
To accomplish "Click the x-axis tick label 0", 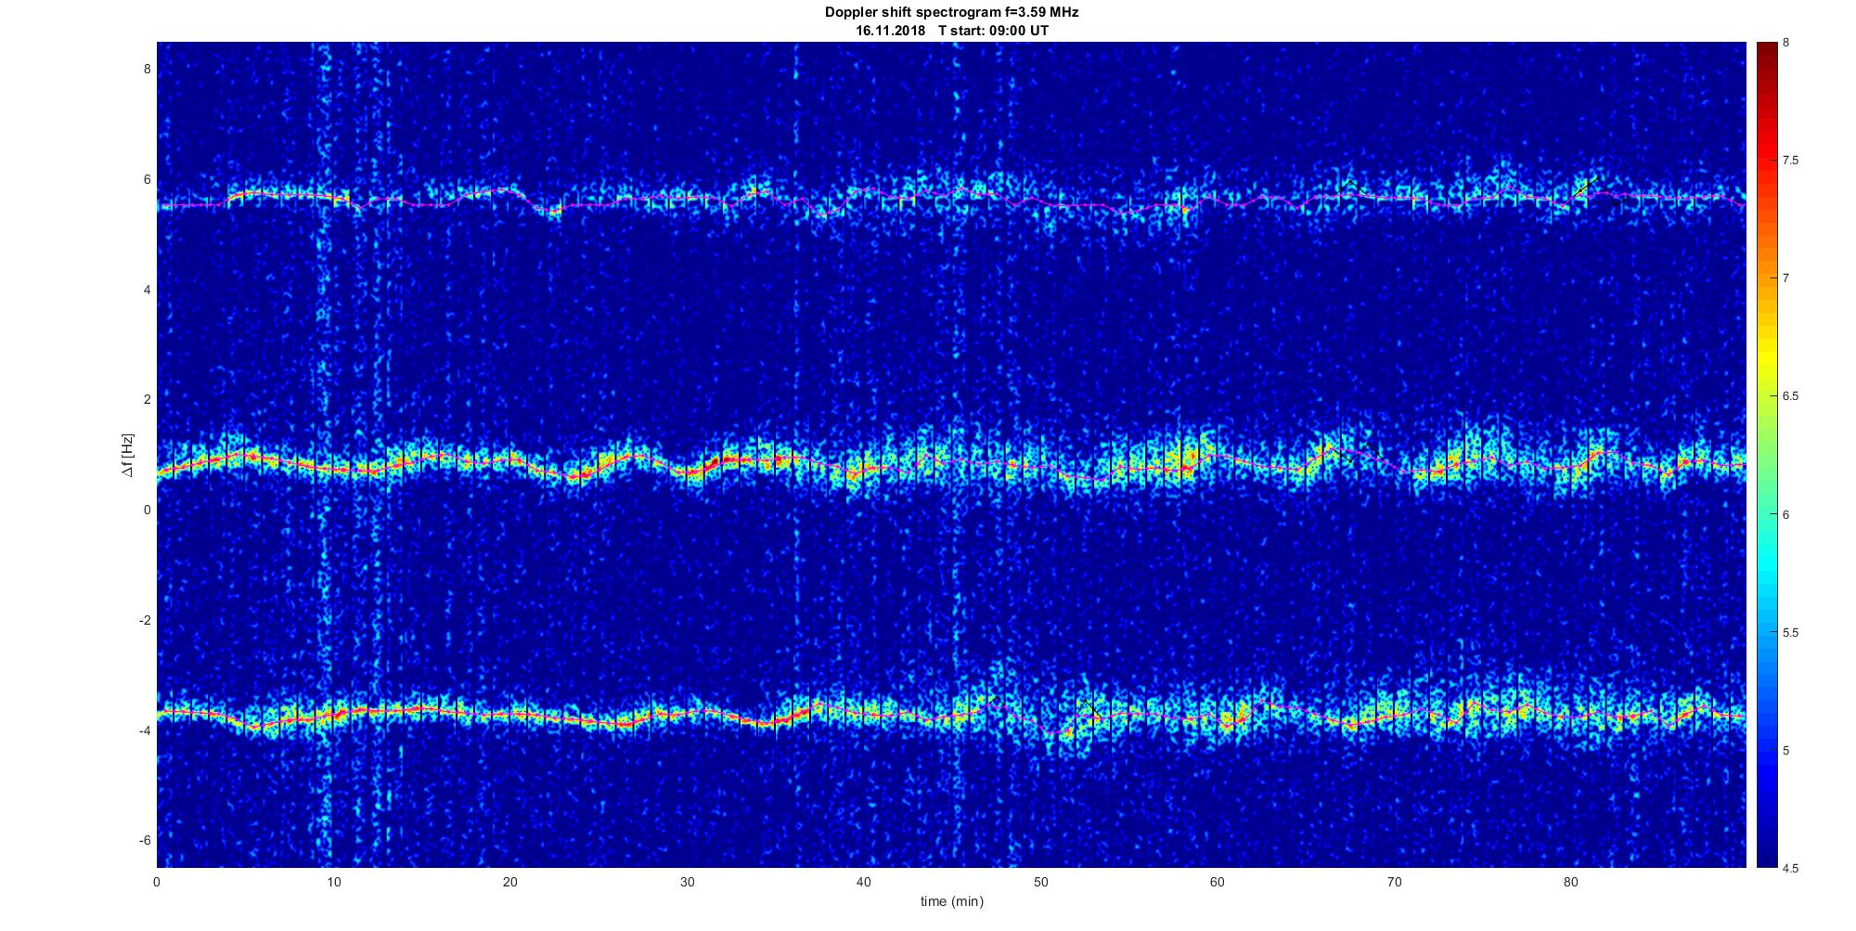I will click(x=157, y=882).
